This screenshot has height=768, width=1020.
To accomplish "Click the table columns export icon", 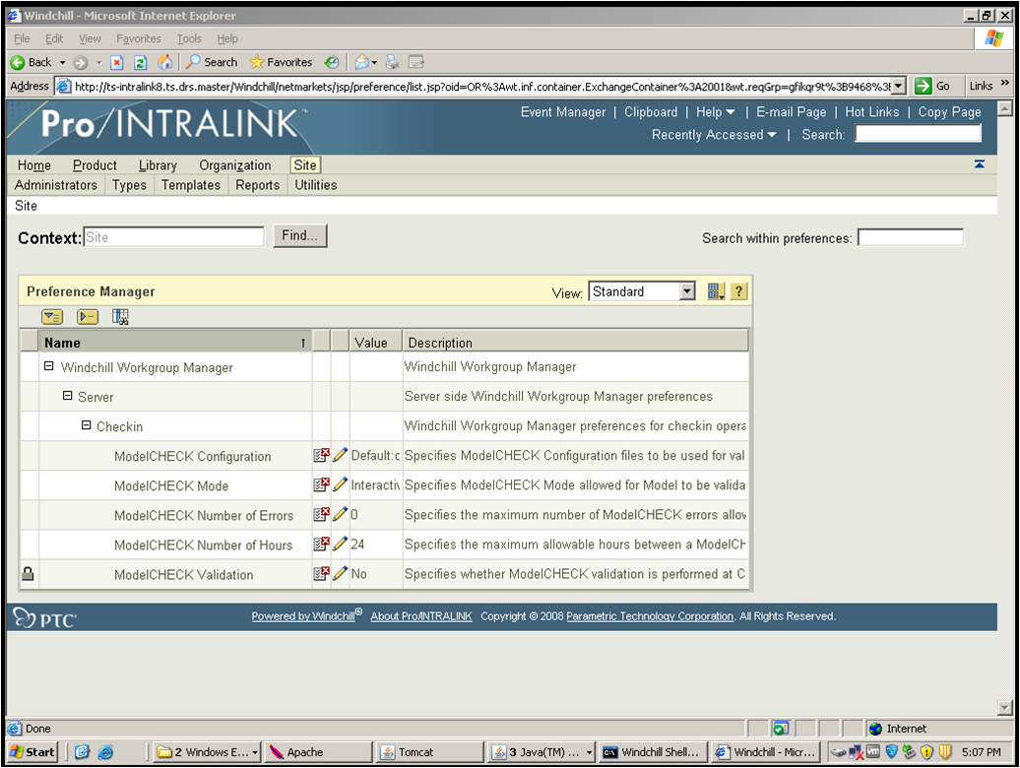I will coord(120,317).
